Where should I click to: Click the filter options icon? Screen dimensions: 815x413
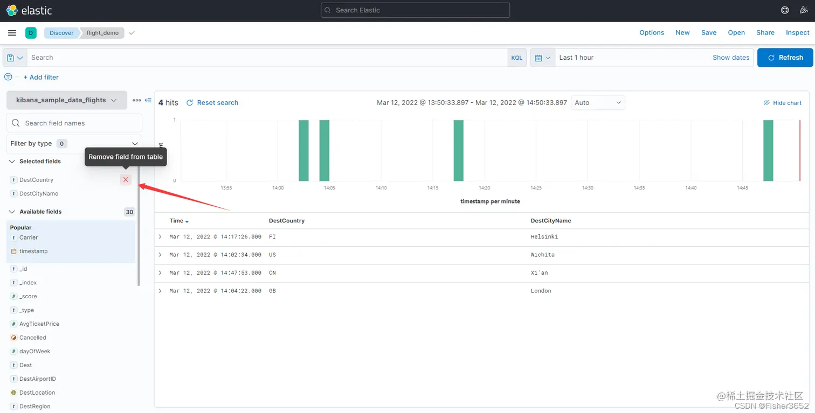(x=8, y=77)
